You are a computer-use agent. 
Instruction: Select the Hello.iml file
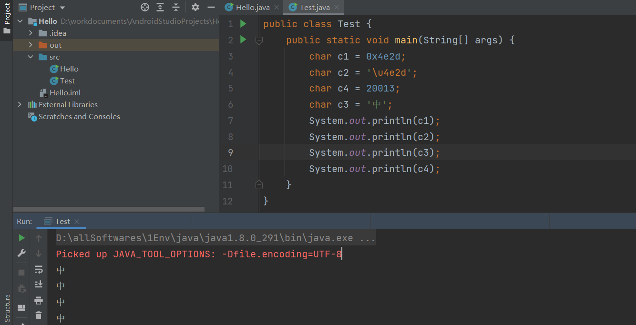(x=60, y=92)
